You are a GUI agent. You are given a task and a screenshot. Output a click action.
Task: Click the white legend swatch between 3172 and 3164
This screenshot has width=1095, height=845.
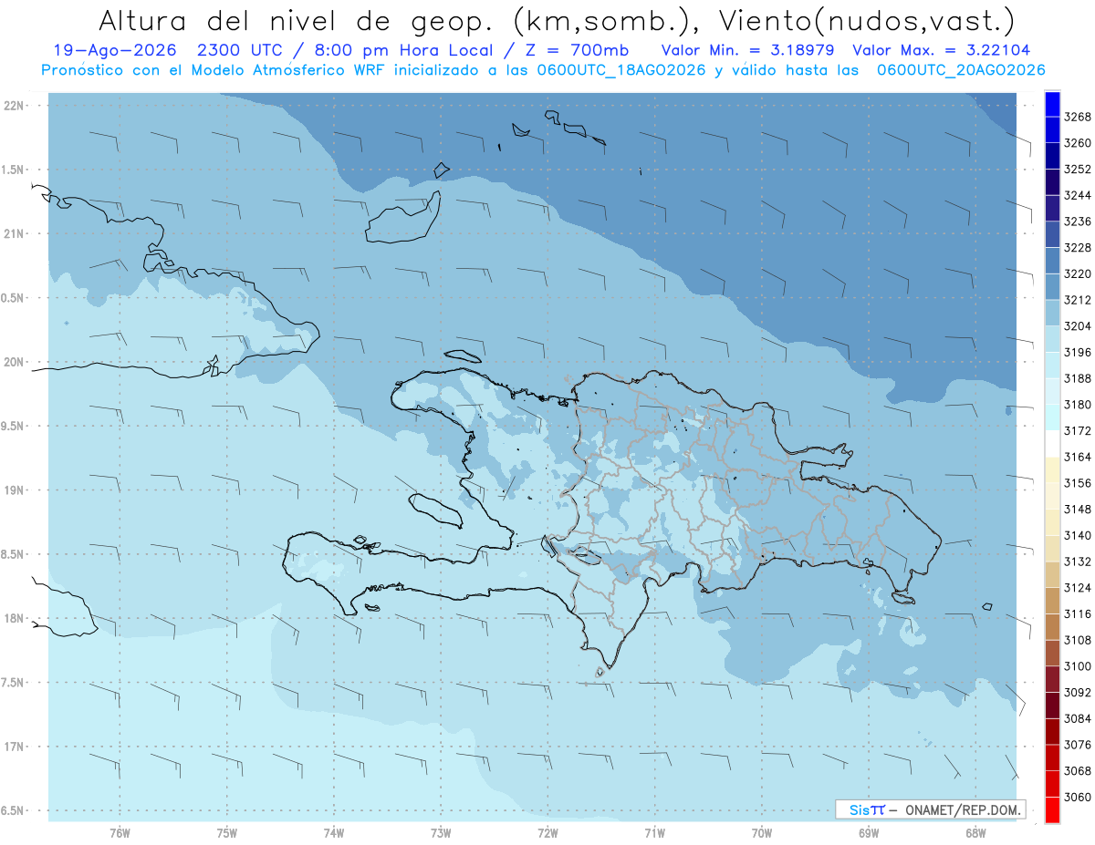click(x=1052, y=443)
